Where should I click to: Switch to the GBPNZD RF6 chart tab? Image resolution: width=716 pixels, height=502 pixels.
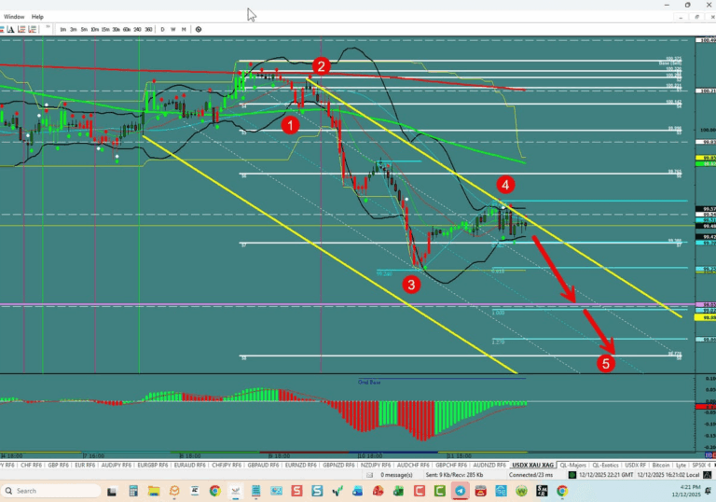click(338, 465)
